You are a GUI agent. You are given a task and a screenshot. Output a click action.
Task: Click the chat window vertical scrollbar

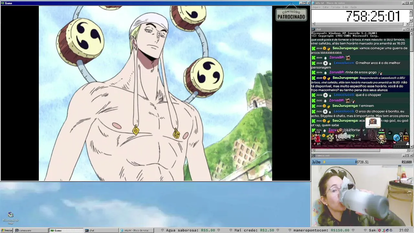pos(411,90)
